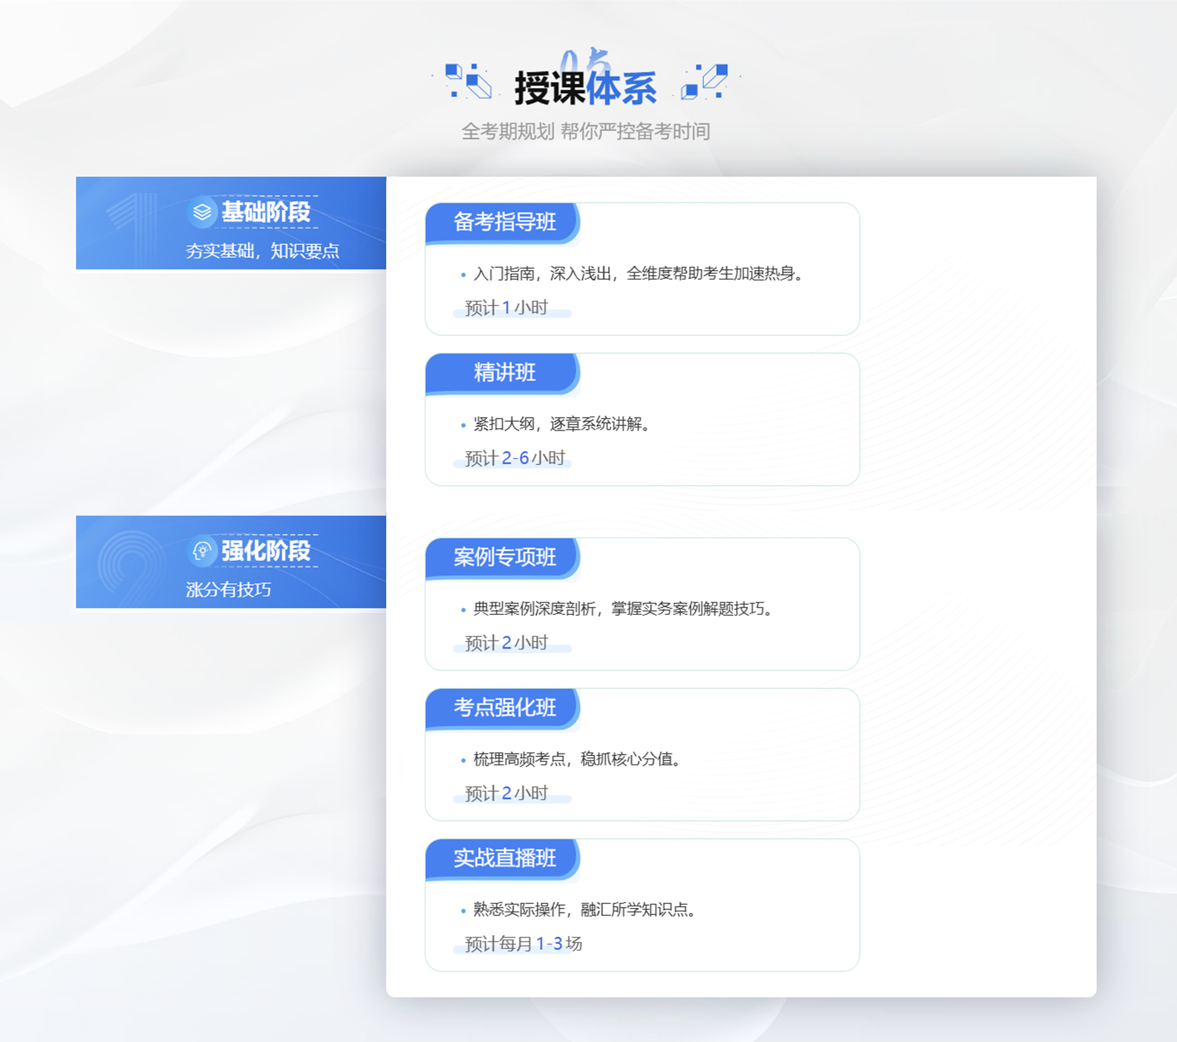Click schedule 预计每月1-3场
1177x1042 pixels.
click(523, 944)
